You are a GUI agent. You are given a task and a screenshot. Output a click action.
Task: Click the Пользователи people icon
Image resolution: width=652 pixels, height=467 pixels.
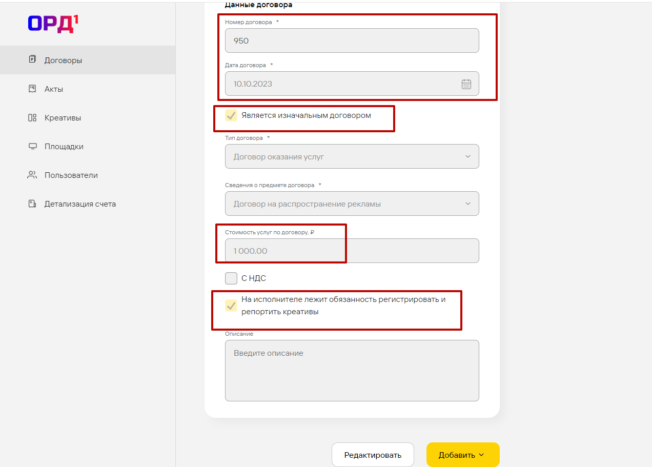[x=32, y=175]
